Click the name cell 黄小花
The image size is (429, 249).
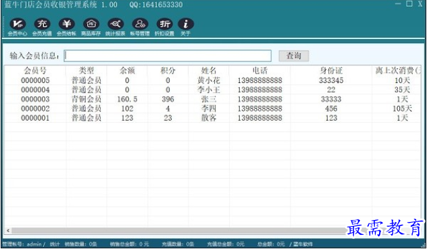(209, 80)
